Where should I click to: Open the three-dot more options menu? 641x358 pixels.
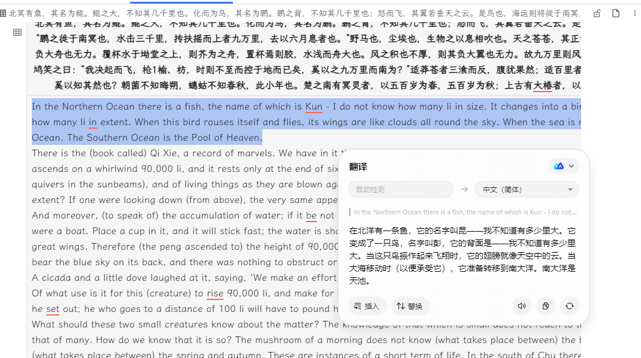[x=634, y=14]
